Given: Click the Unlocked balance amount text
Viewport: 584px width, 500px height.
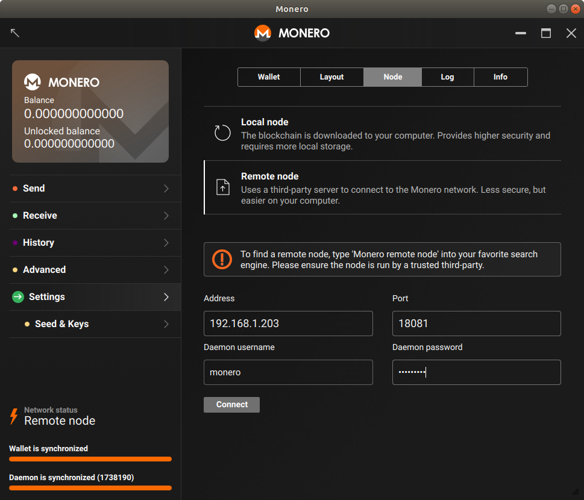Looking at the screenshot, I should [x=69, y=144].
